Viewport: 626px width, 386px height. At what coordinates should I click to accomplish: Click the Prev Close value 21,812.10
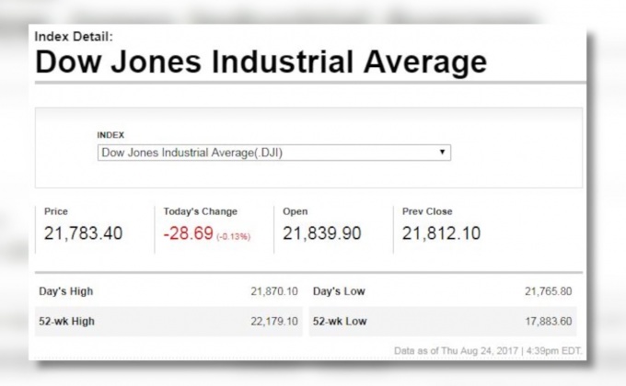(x=441, y=233)
